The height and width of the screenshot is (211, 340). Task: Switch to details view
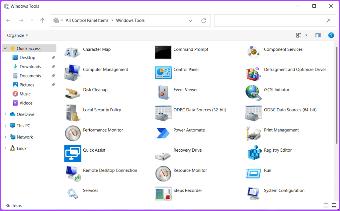(x=326, y=205)
